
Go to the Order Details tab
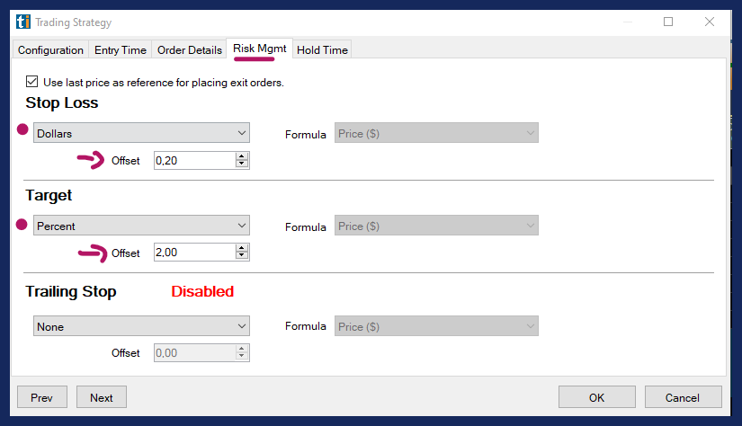(x=190, y=50)
